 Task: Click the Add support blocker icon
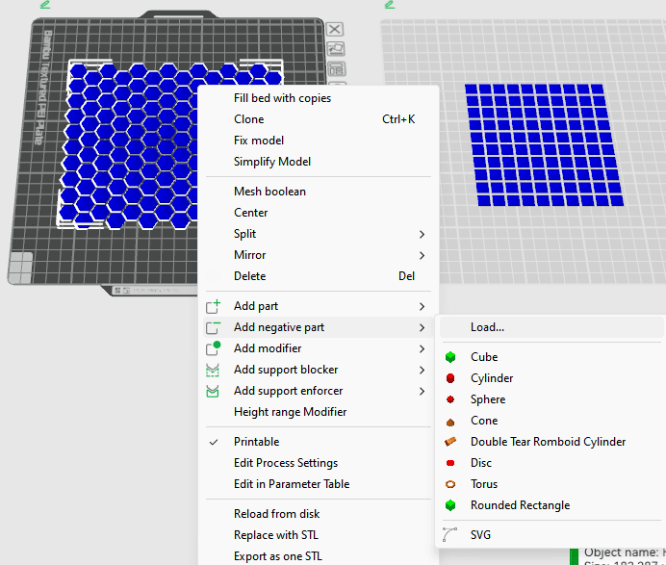(213, 370)
